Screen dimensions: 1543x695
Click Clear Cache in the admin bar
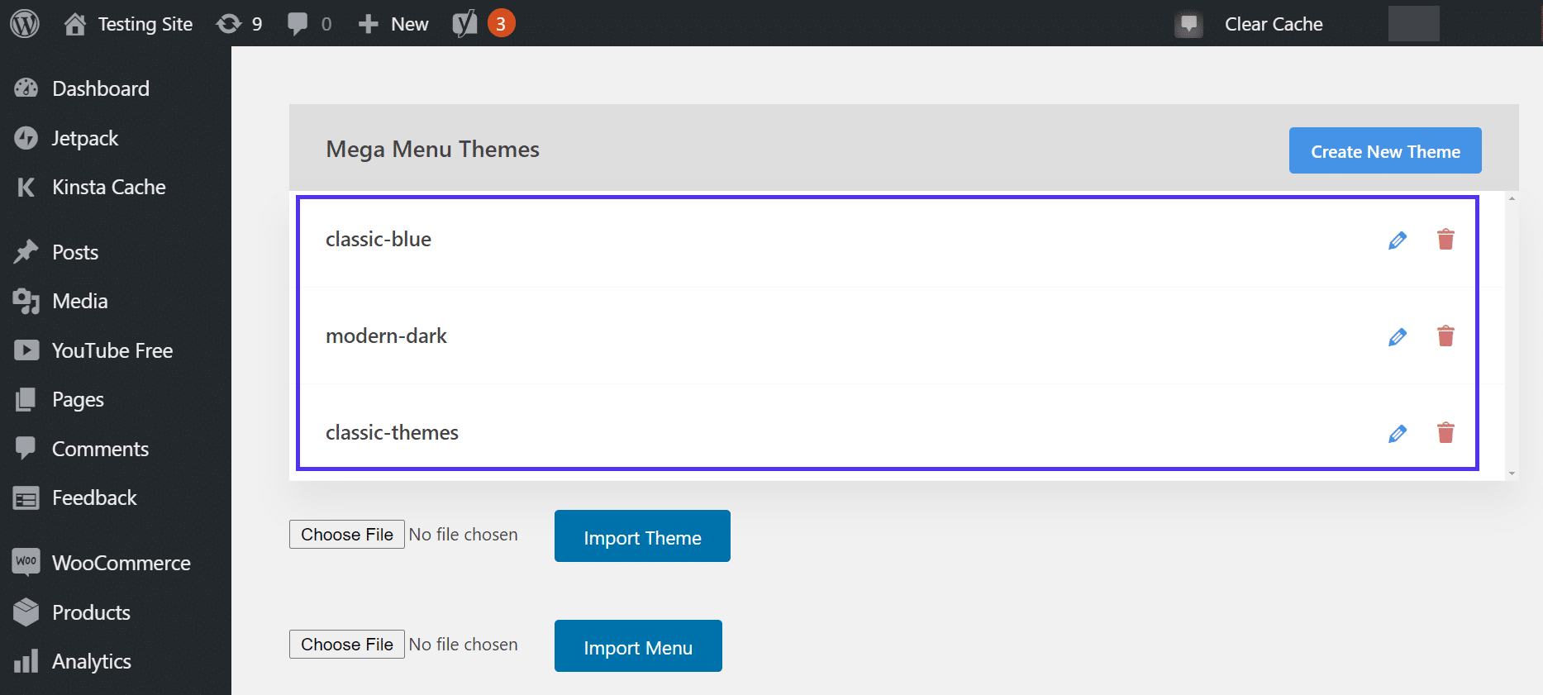pos(1273,24)
